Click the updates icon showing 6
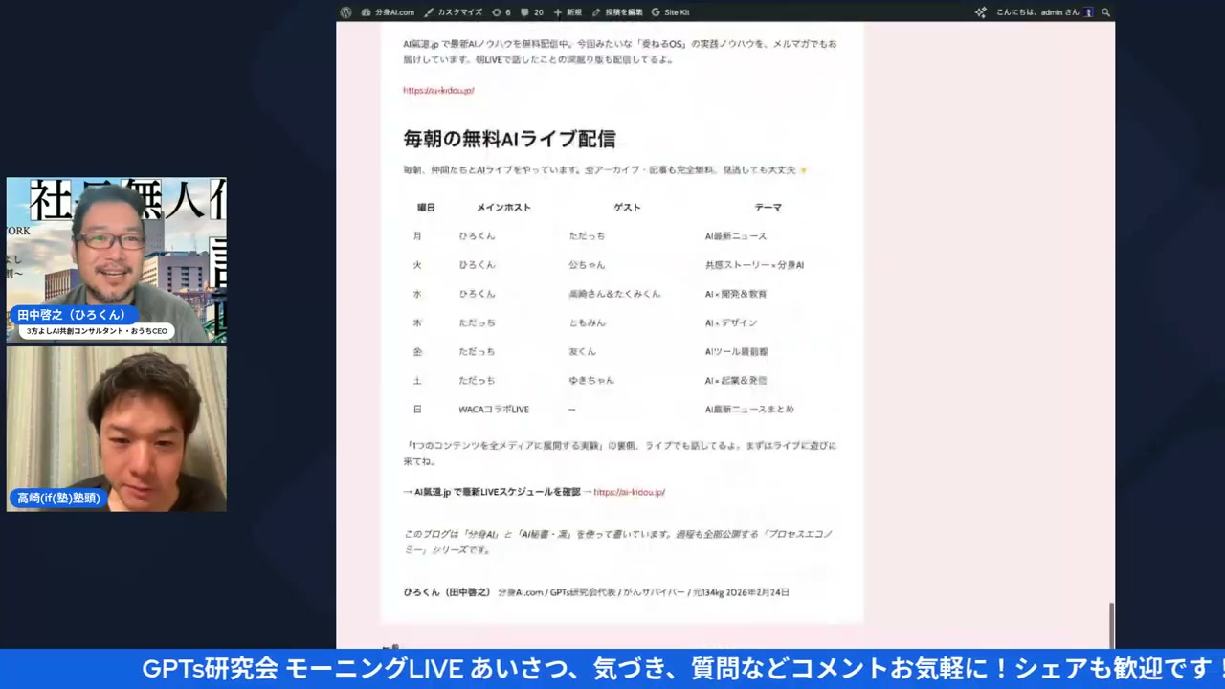Viewport: 1225px width, 689px height. coord(495,11)
